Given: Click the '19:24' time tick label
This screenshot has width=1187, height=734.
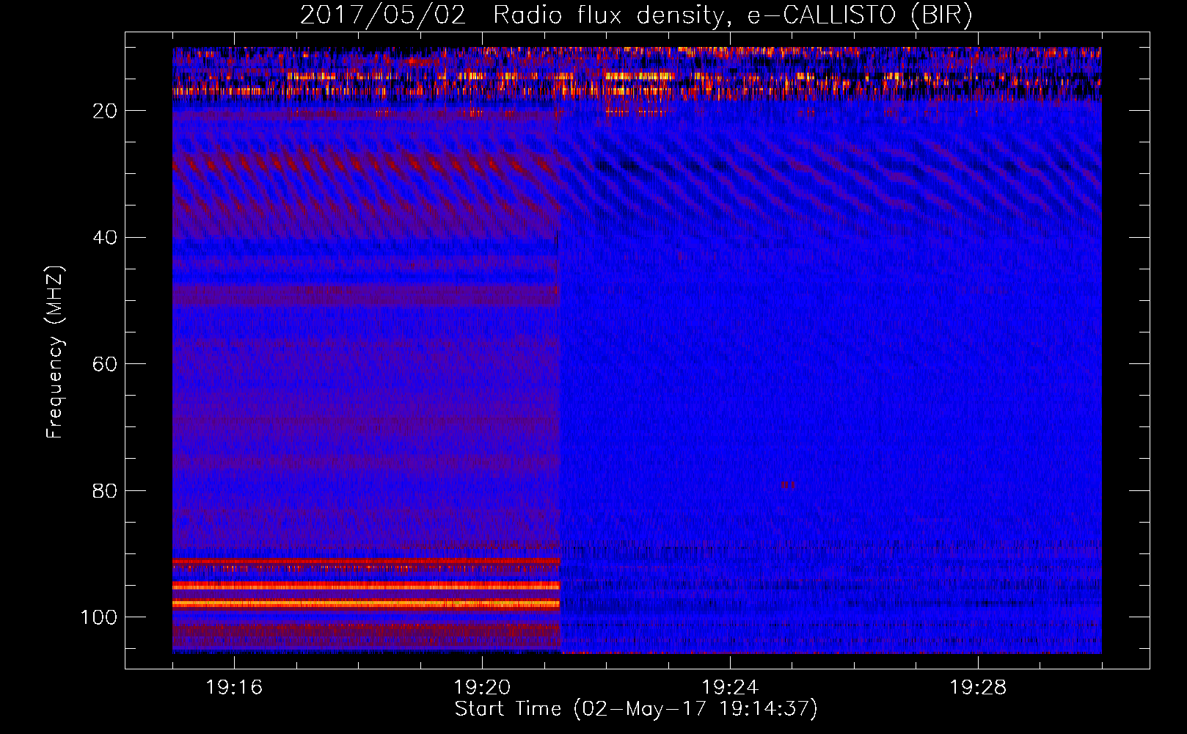Looking at the screenshot, I should tap(730, 688).
